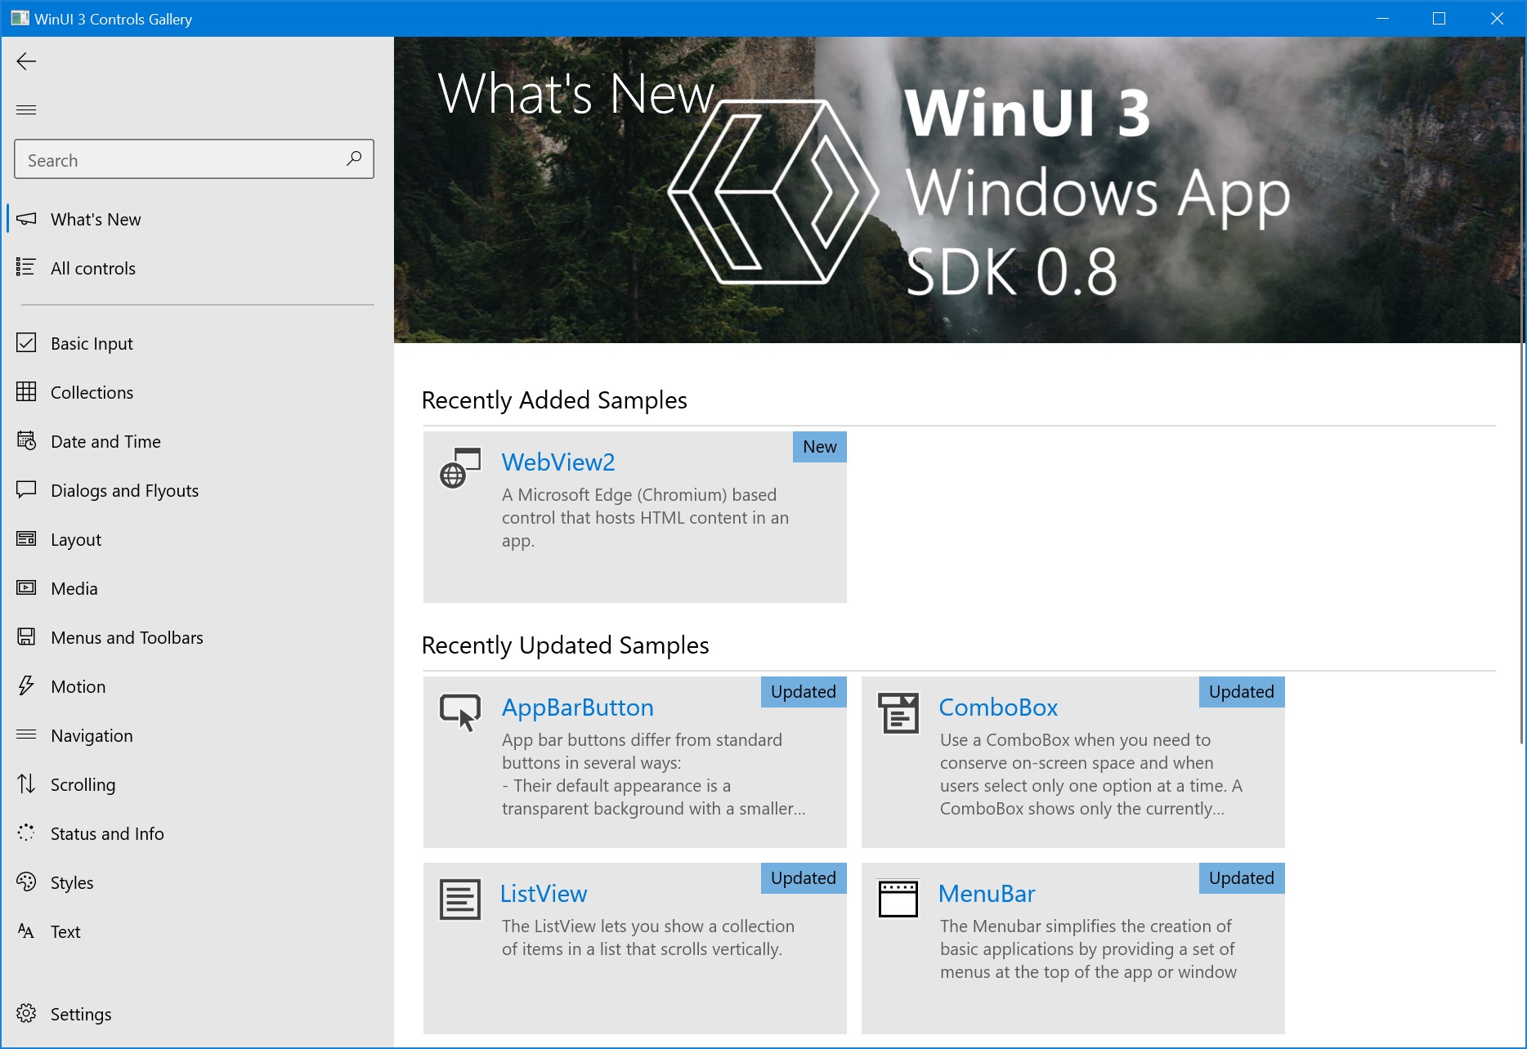Click the WebView2 globe icon
The width and height of the screenshot is (1527, 1049).
(x=460, y=467)
